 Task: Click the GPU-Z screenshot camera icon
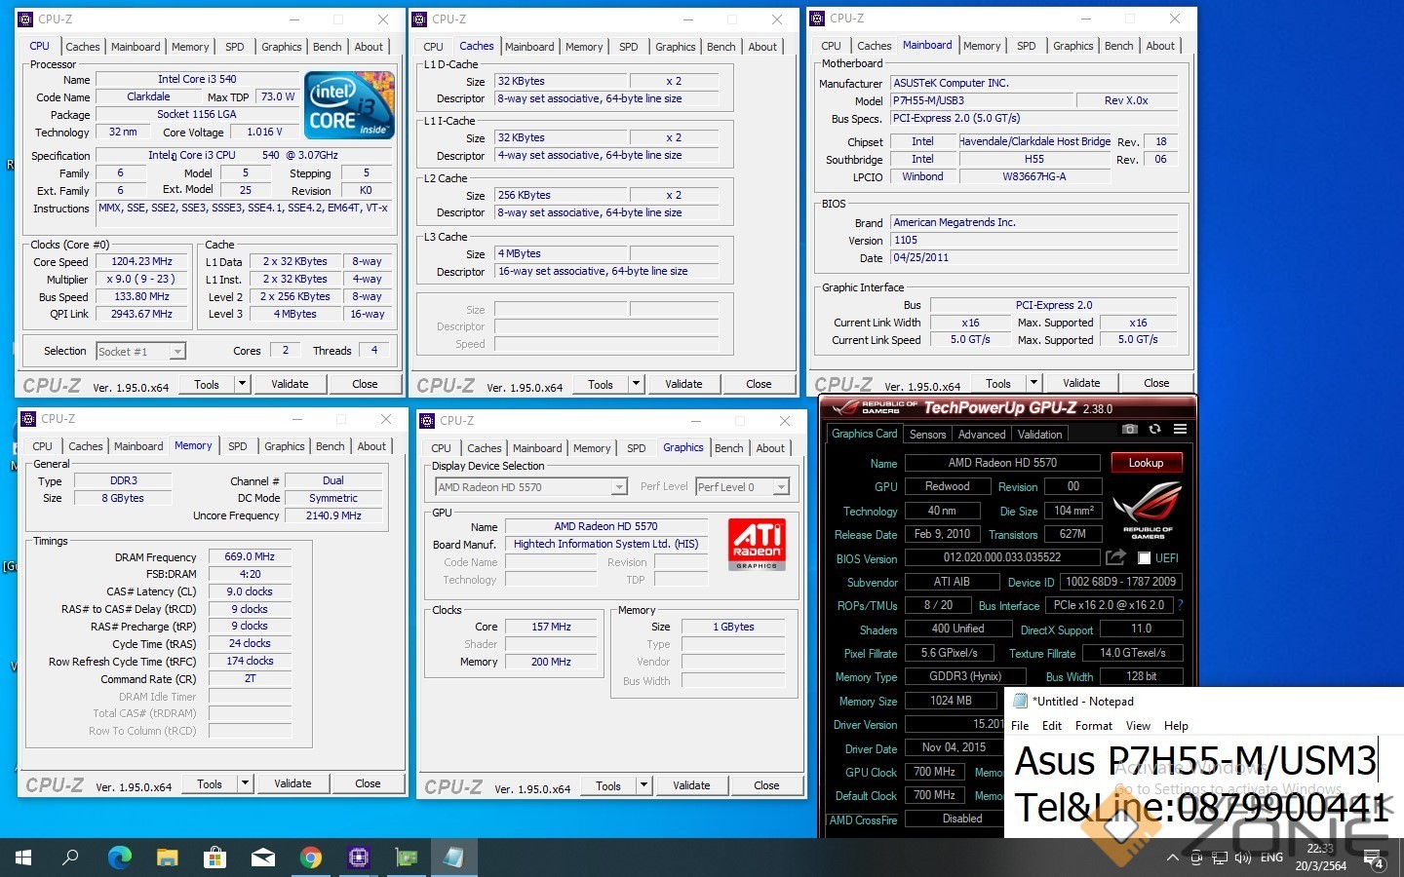(x=1129, y=429)
